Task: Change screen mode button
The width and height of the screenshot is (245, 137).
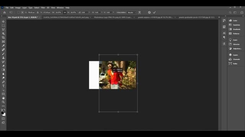Action: click(x=3, y=123)
